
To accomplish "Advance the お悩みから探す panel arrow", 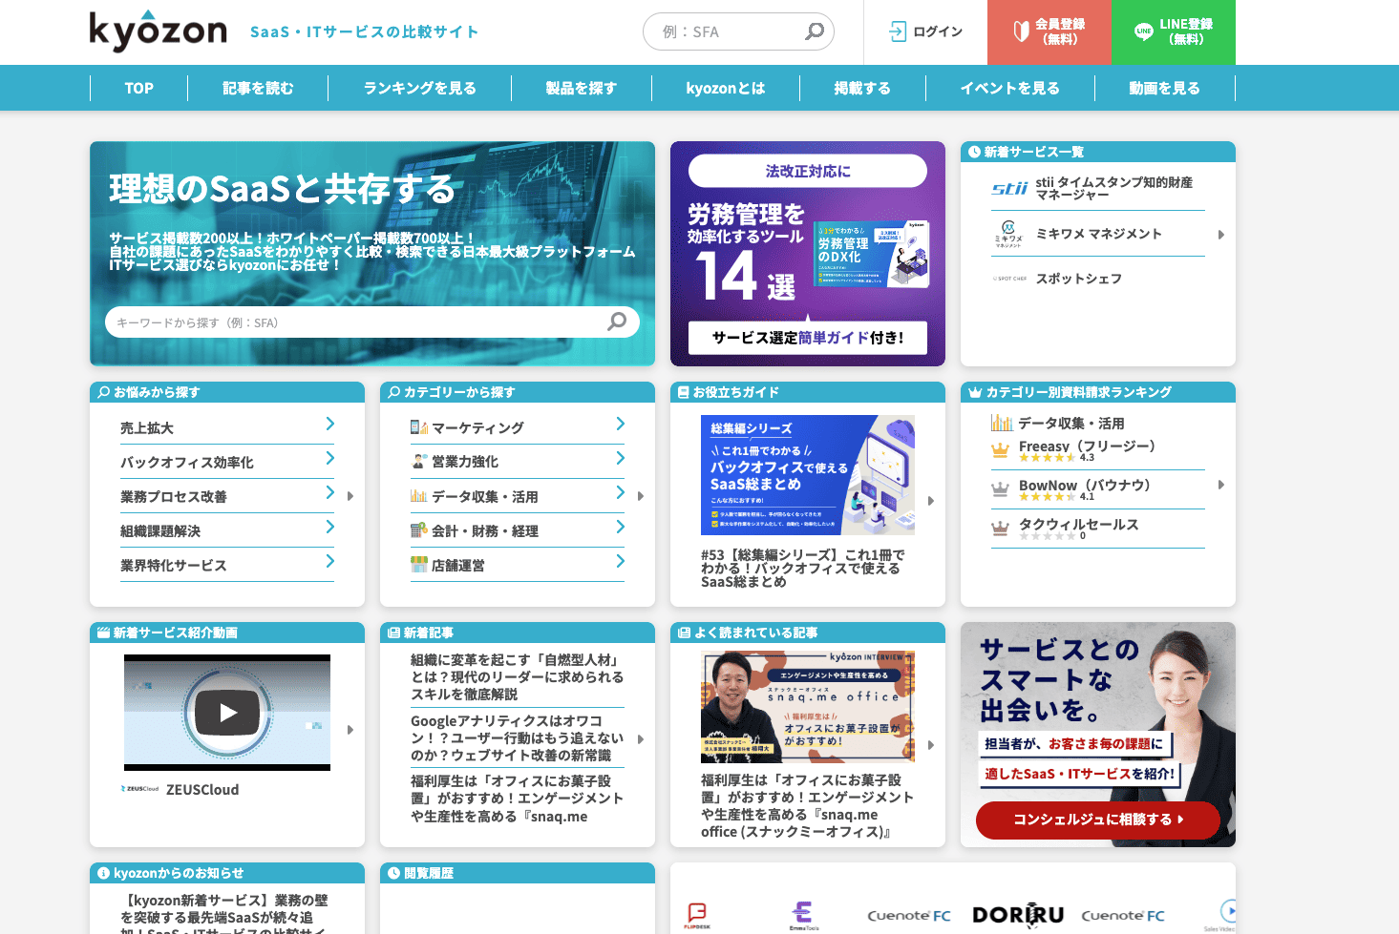I will pos(350,496).
